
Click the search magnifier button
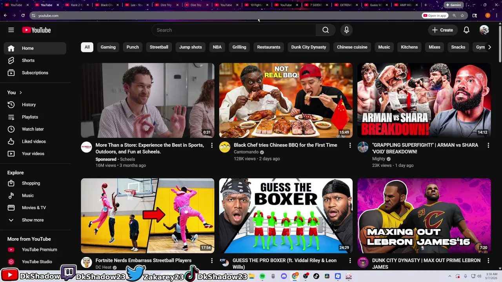click(x=326, y=30)
